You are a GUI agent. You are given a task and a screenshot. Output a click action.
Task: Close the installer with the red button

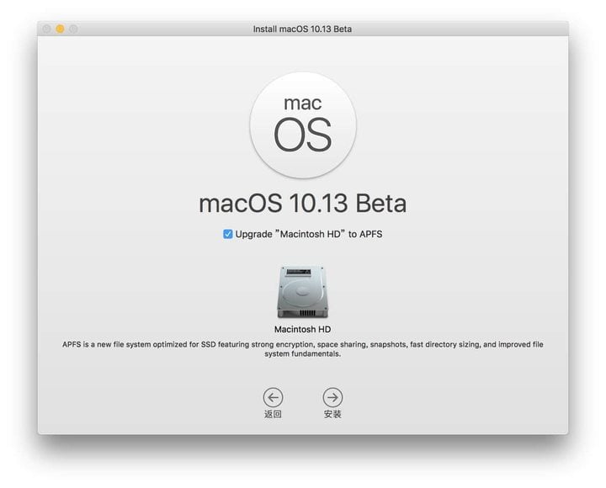[46, 29]
